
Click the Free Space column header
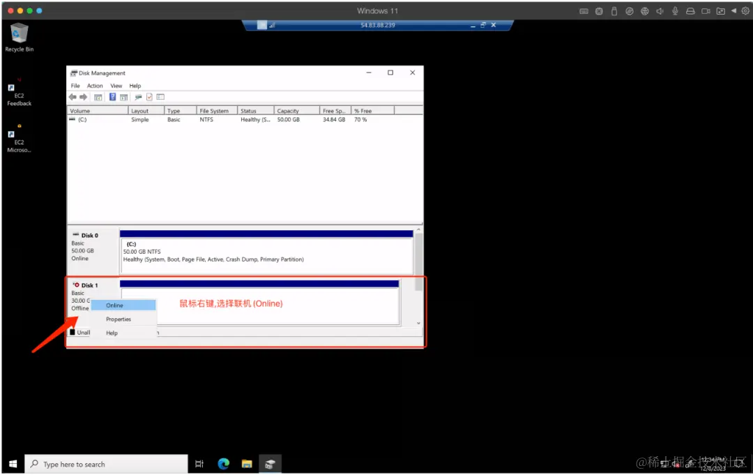[x=335, y=111]
